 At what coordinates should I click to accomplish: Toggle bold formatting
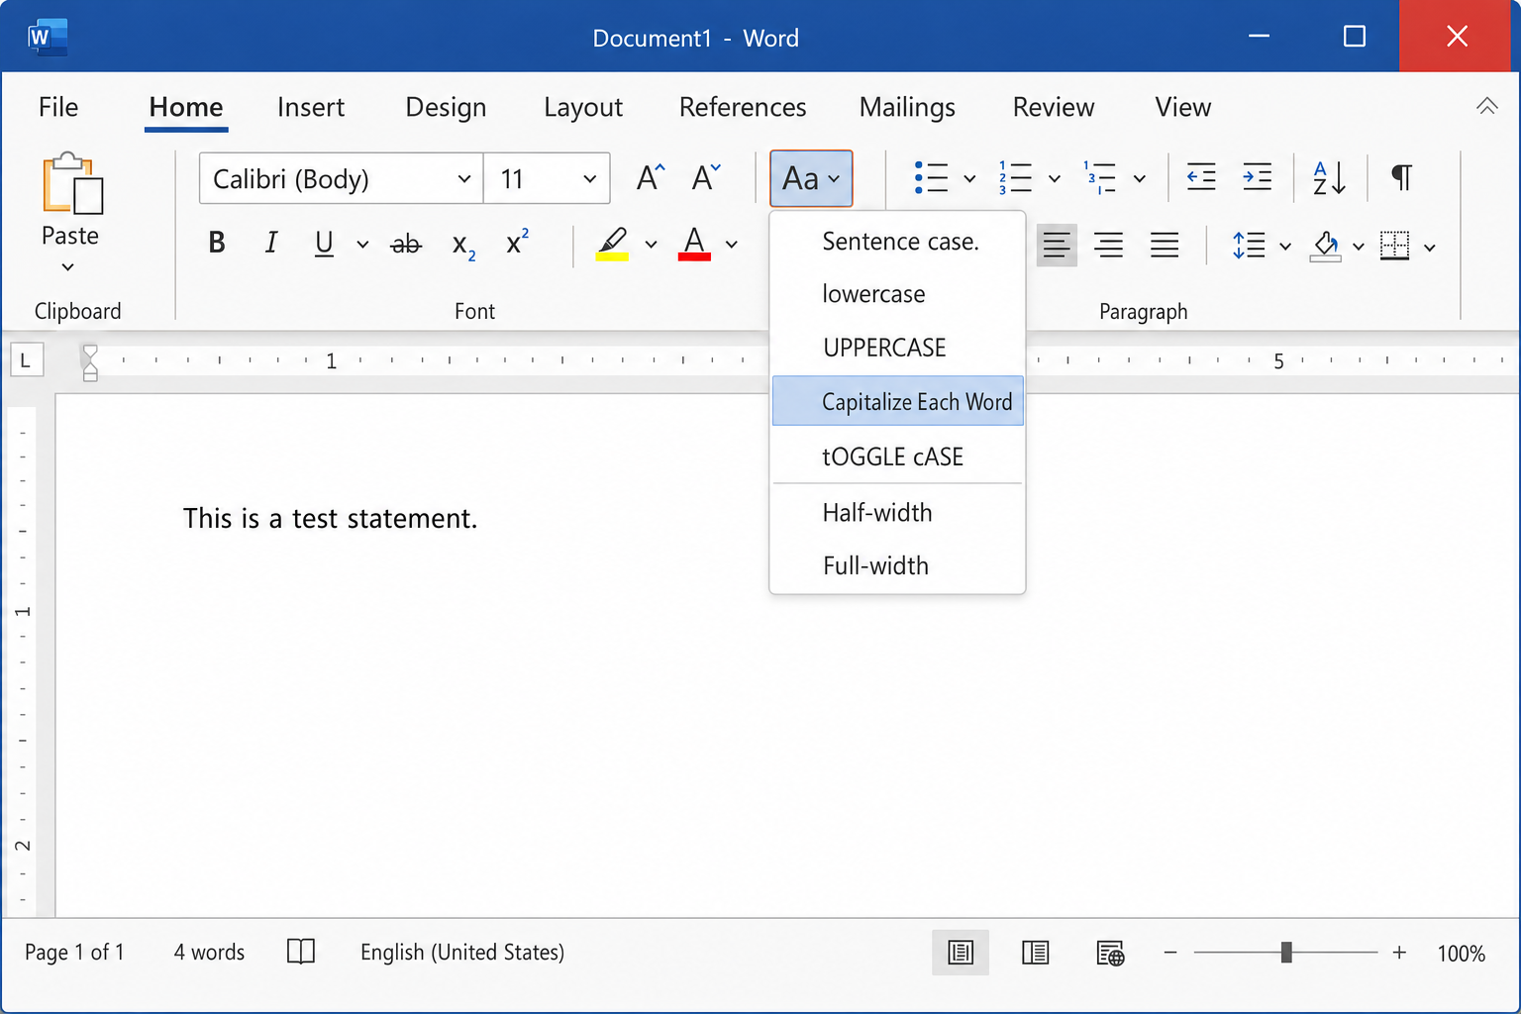[217, 243]
